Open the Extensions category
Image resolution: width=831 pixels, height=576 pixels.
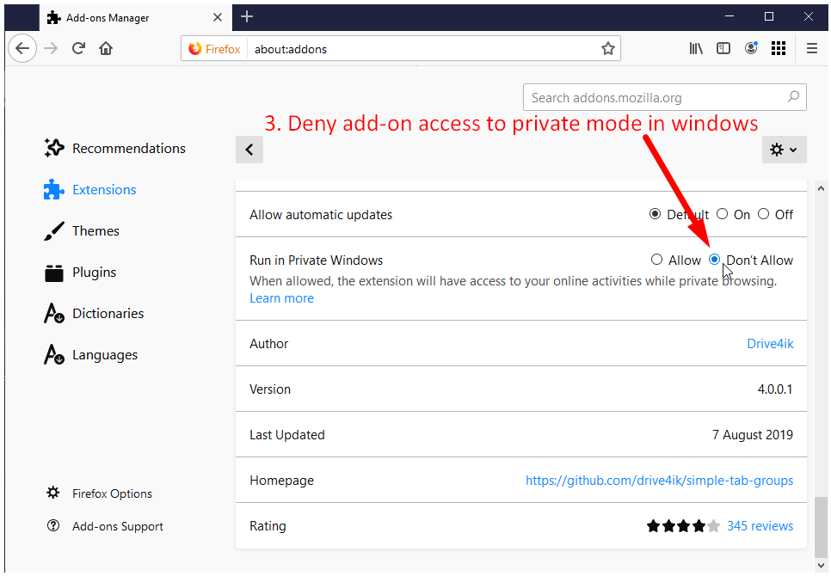(104, 190)
